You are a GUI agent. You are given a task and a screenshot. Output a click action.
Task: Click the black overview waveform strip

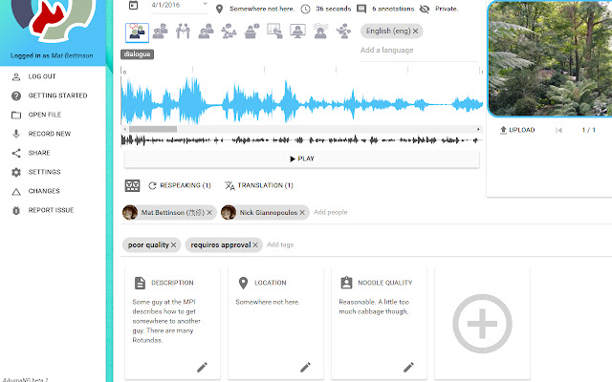click(302, 140)
